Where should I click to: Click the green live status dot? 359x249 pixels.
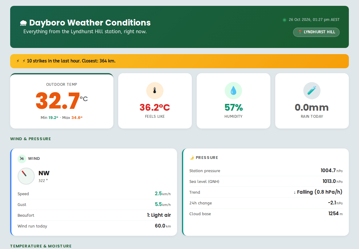pos(284,20)
